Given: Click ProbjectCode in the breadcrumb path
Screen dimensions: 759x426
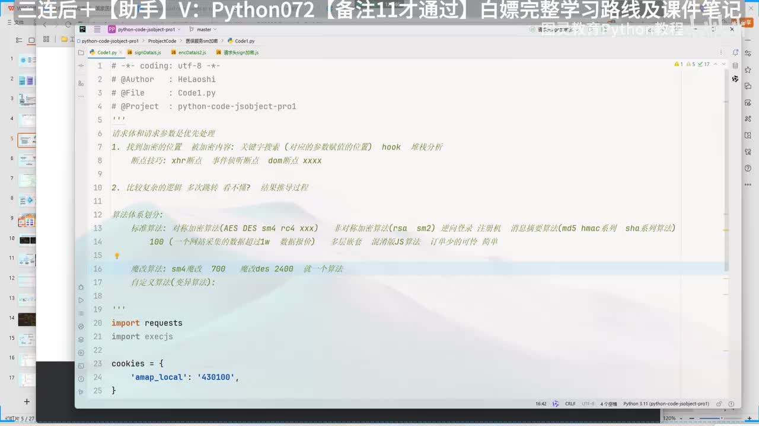Looking at the screenshot, I should click(x=162, y=41).
